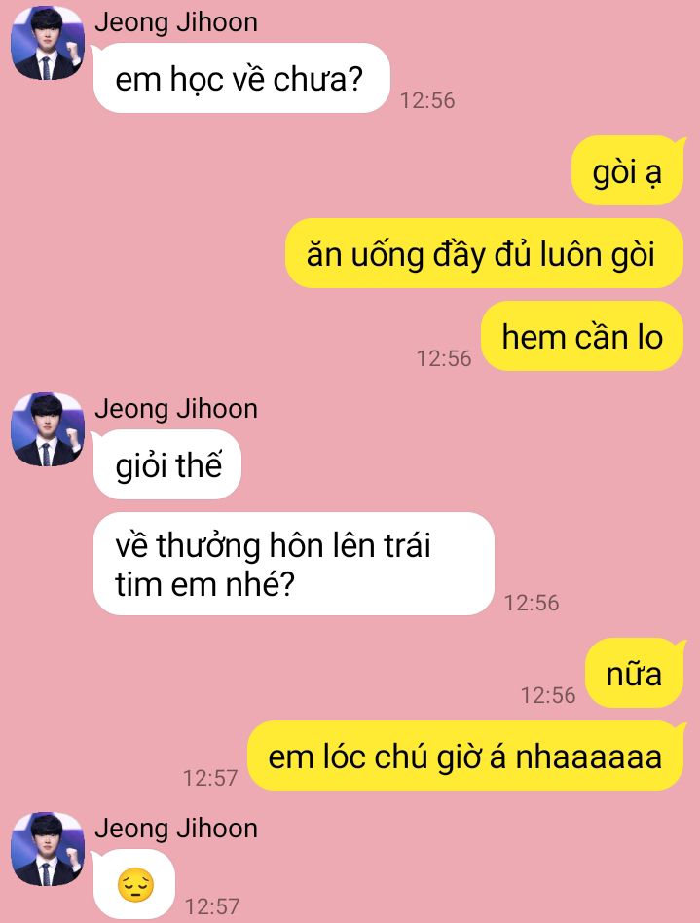
Task: Click the 'Jeong Jihoon' name above 'giỏi thế'
Action: [176, 409]
